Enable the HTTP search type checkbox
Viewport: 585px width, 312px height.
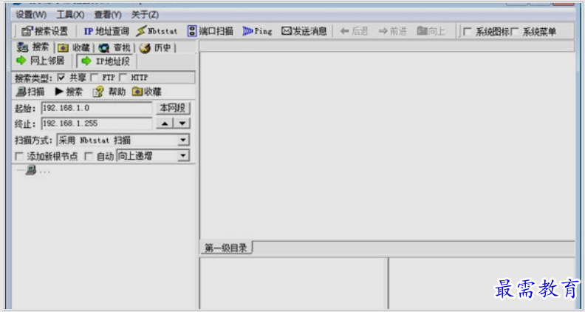click(123, 78)
